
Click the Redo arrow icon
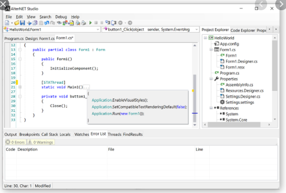point(53,23)
